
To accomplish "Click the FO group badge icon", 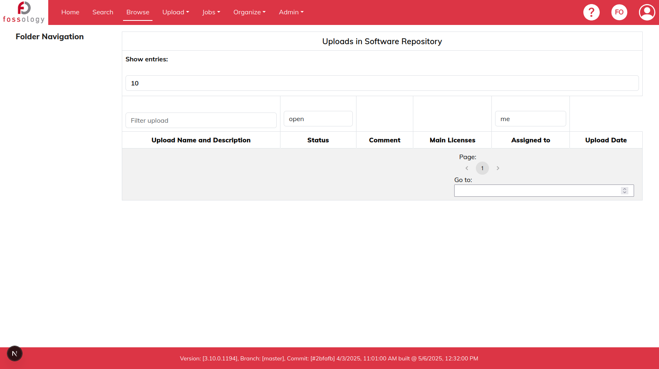I will 619,12.
